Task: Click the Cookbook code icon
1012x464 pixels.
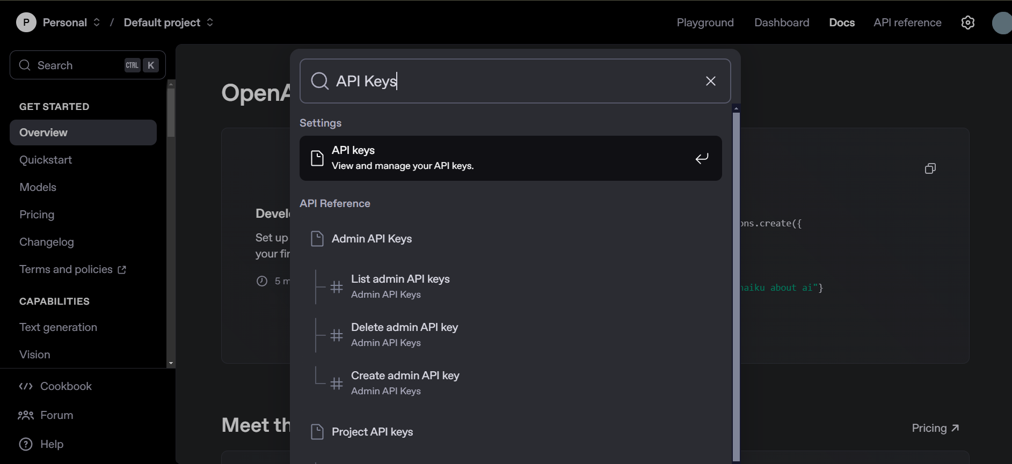Action: click(x=26, y=386)
